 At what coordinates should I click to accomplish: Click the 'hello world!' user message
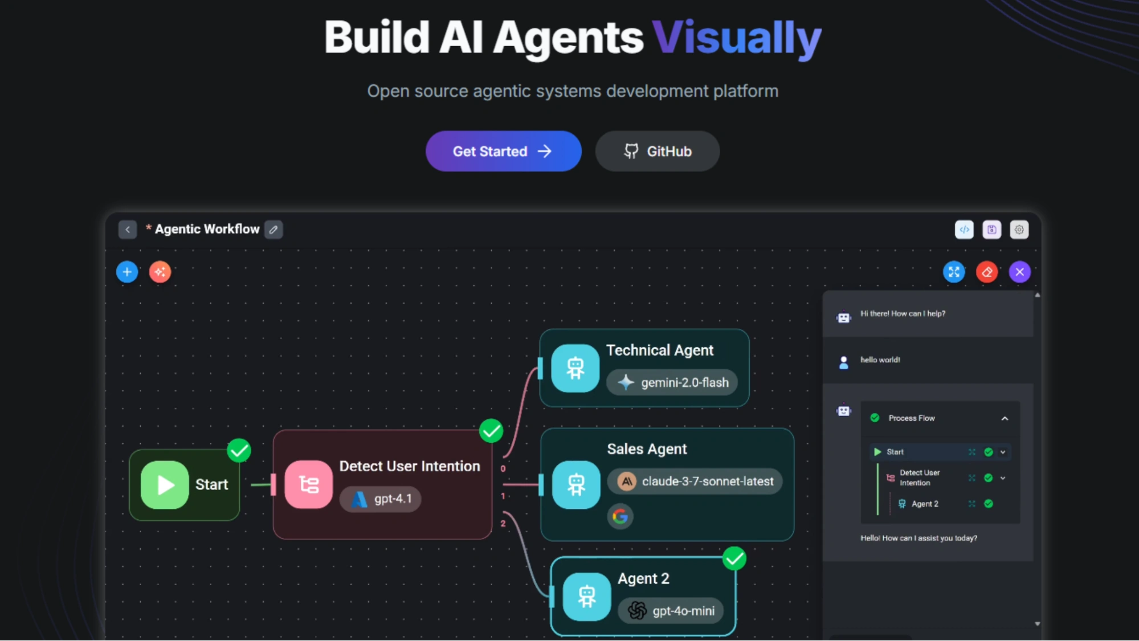click(880, 360)
